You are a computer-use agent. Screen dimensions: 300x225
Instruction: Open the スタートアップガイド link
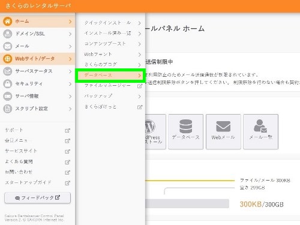pos(28,182)
